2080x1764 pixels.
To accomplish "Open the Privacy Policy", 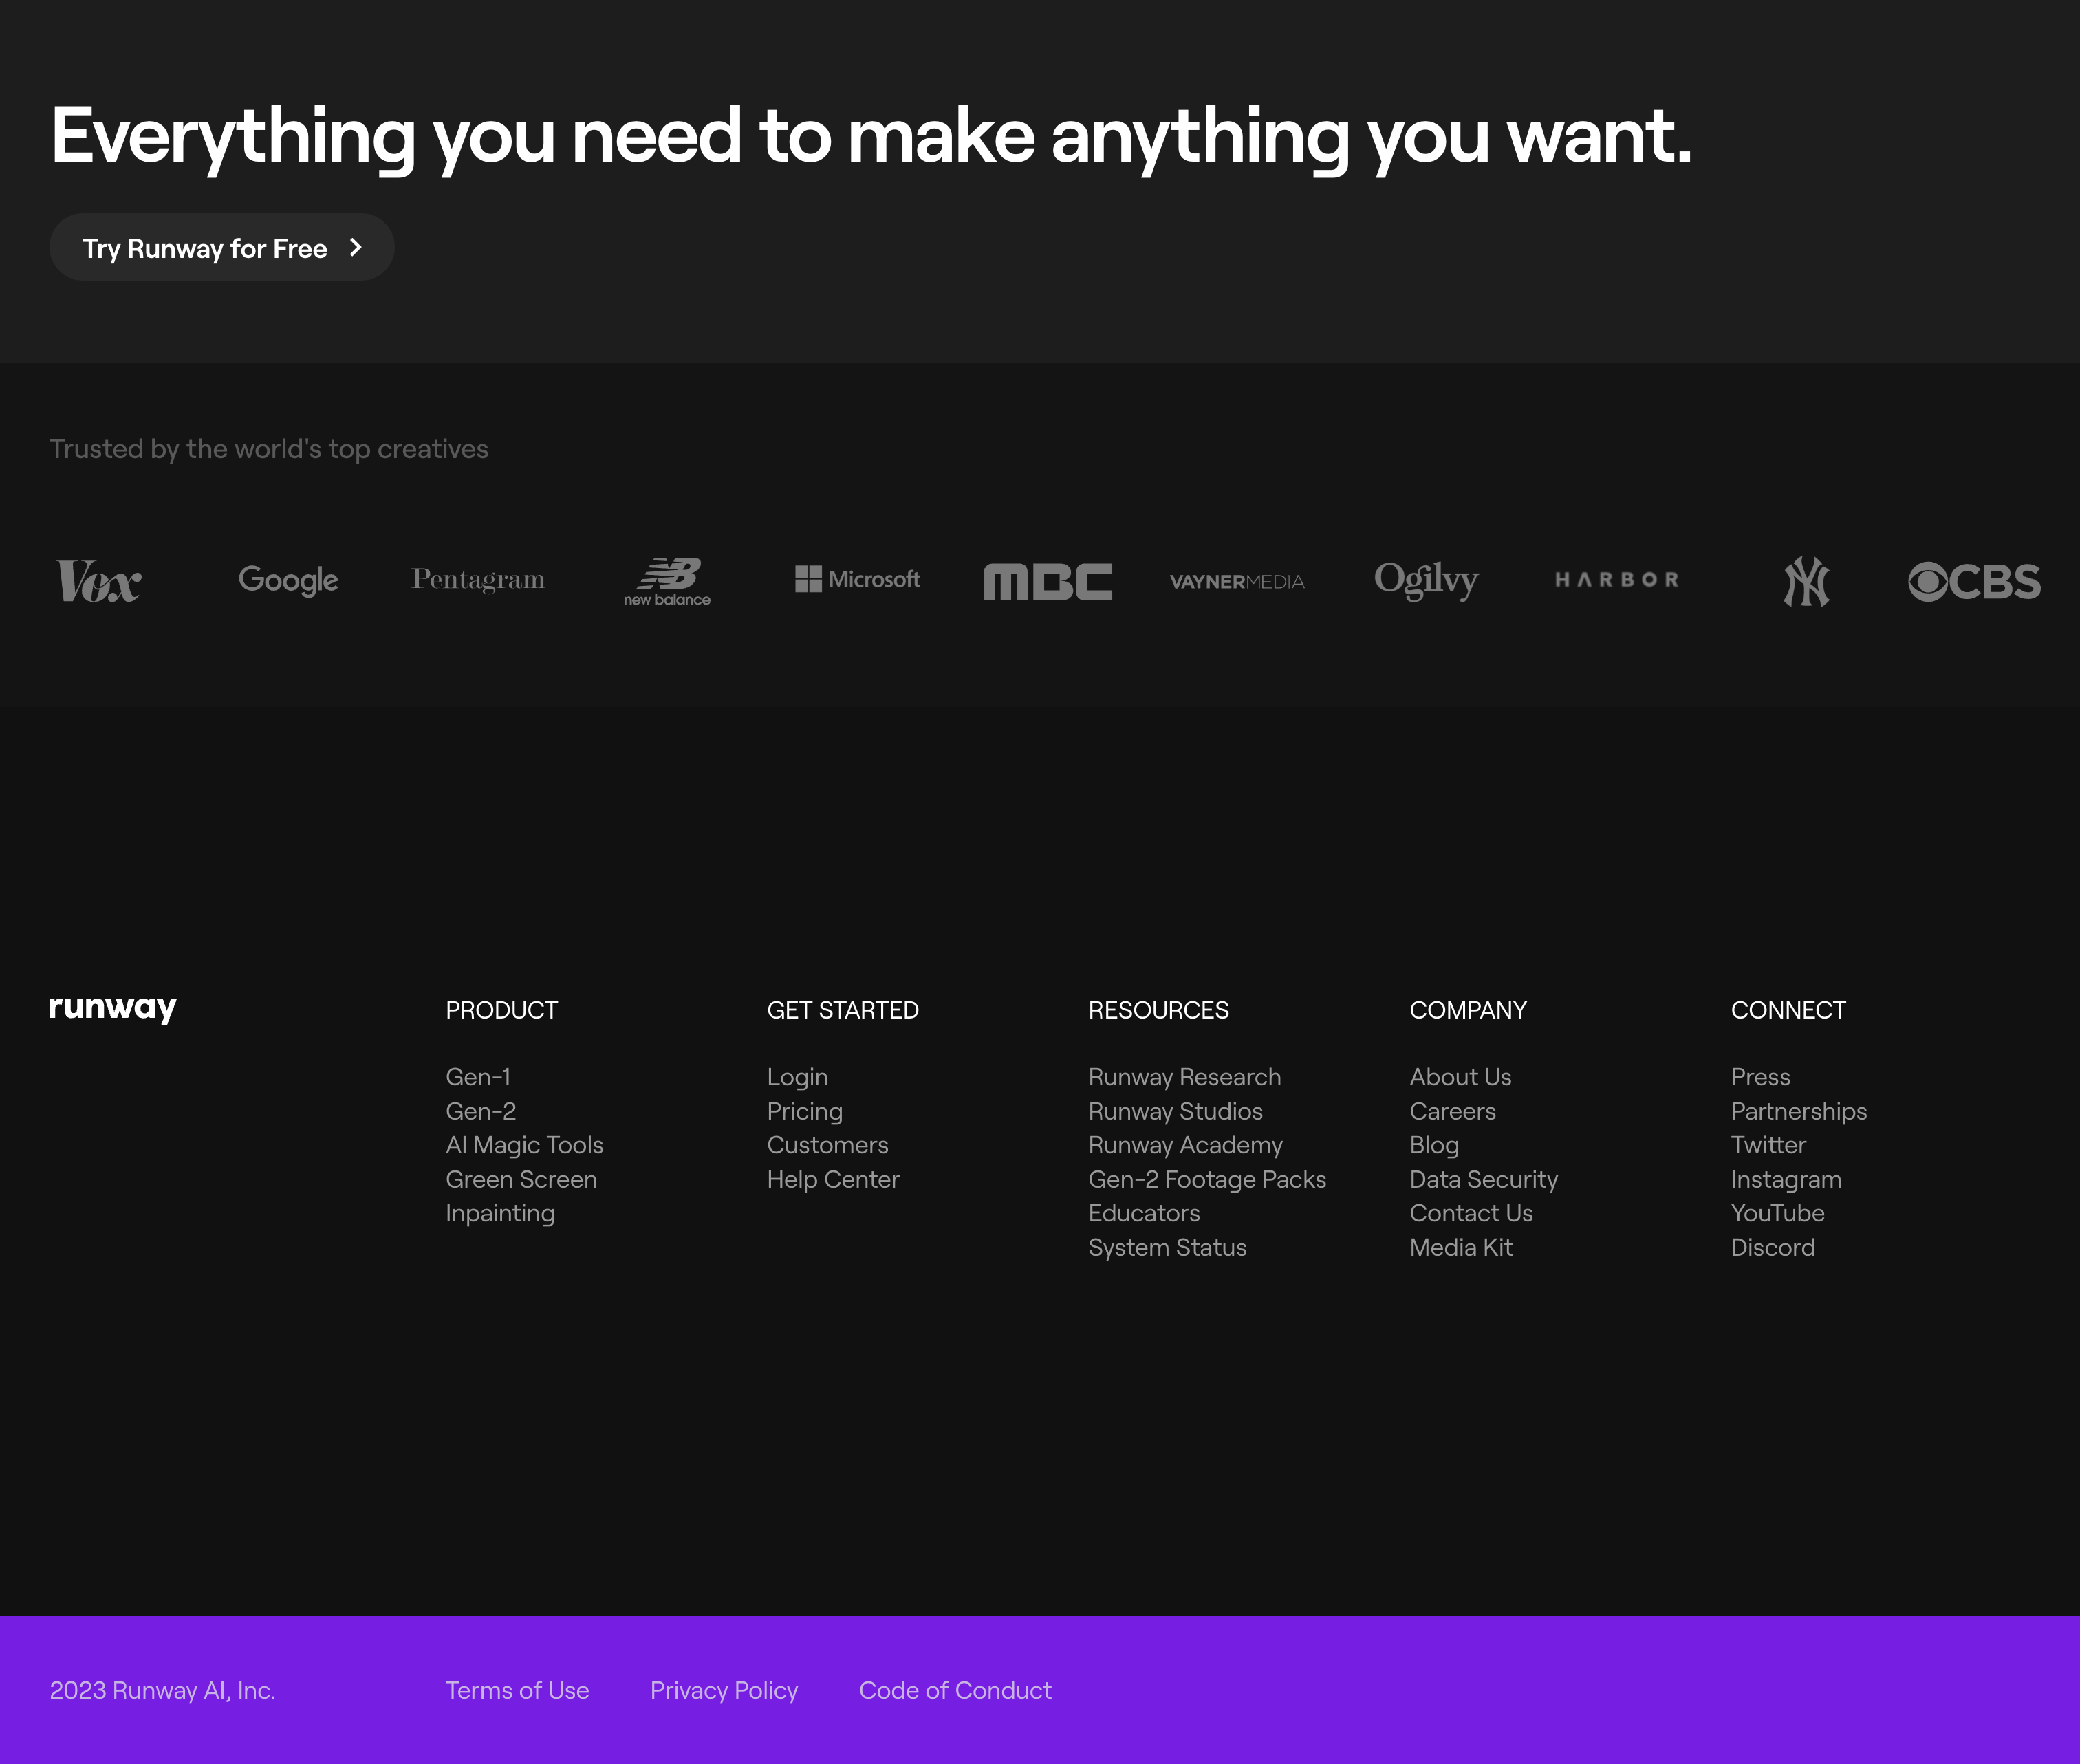I will click(x=723, y=1690).
